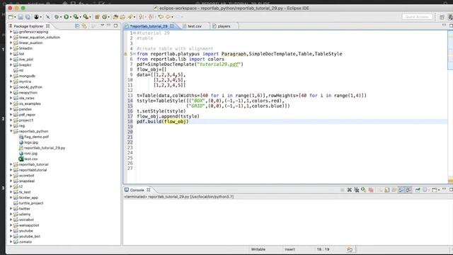Click the Save All toolbar icon

(28, 17)
